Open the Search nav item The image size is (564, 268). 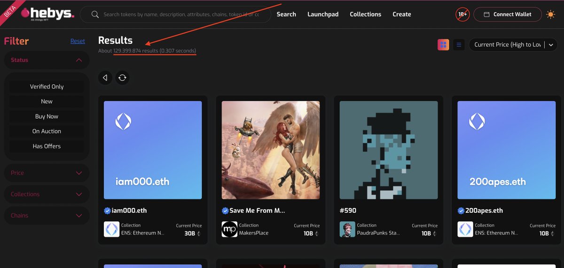[286, 15]
